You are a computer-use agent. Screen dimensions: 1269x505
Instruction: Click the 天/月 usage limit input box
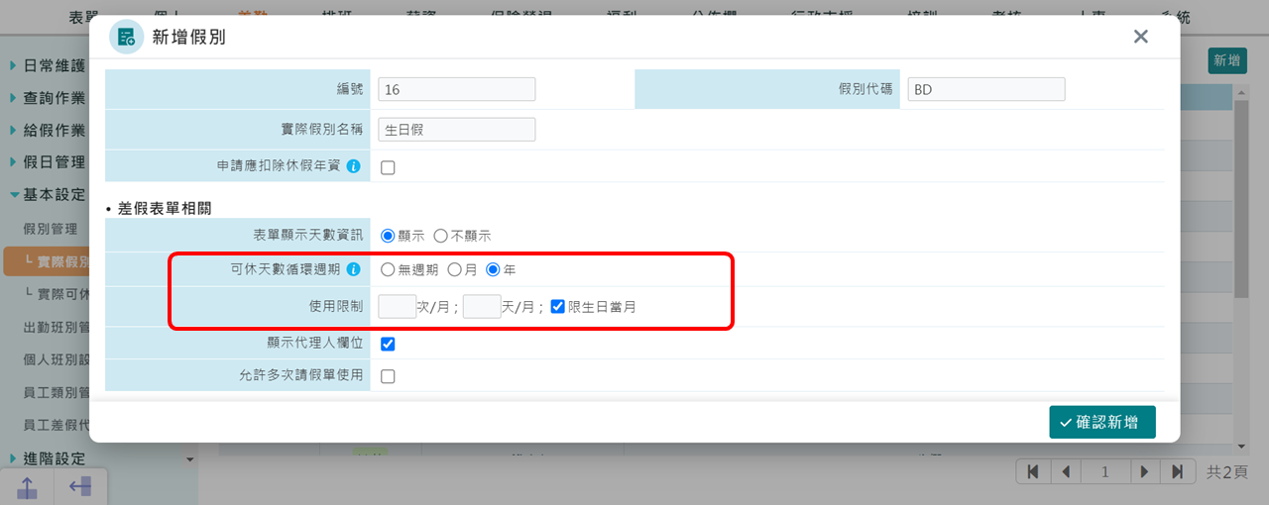point(482,306)
